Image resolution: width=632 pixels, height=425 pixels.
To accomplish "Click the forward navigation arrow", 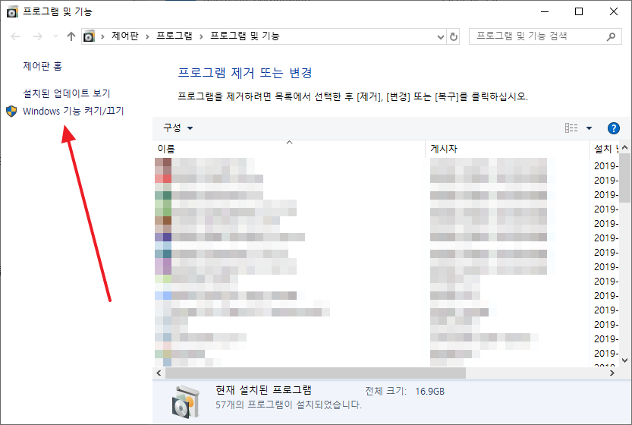I will point(37,36).
